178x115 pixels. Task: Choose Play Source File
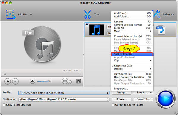point(132,74)
